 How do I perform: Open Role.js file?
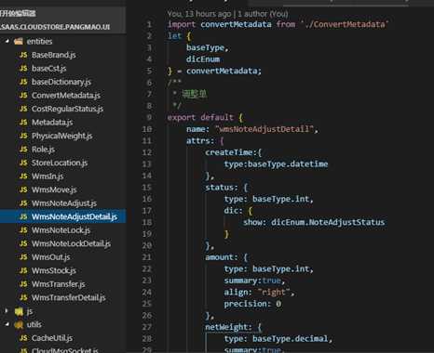(43, 150)
